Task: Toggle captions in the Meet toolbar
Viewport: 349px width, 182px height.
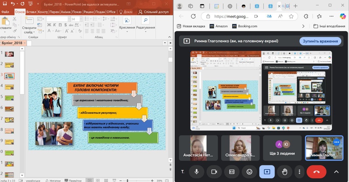Action: [x=232, y=172]
